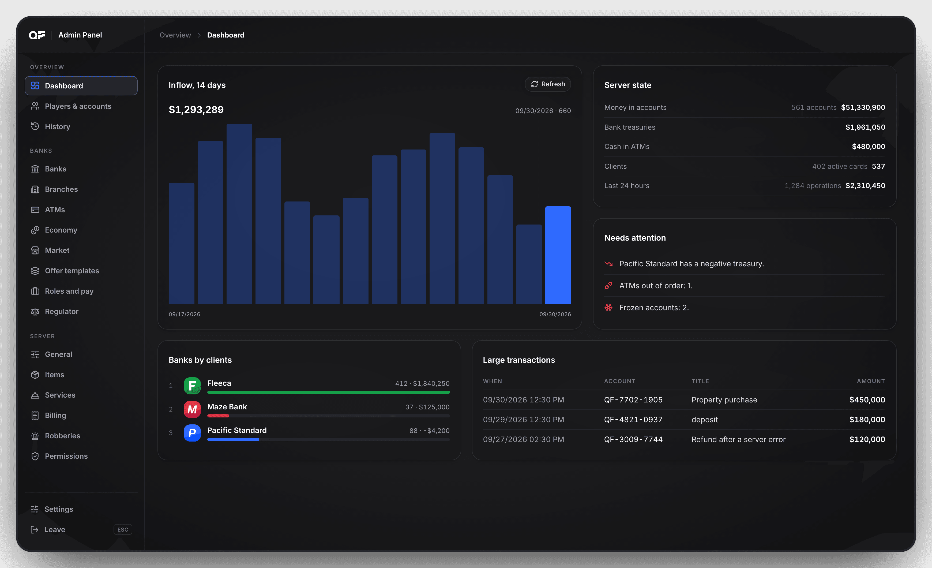Click the Regulator scales icon
Screen dimensions: 932x568
coord(35,311)
